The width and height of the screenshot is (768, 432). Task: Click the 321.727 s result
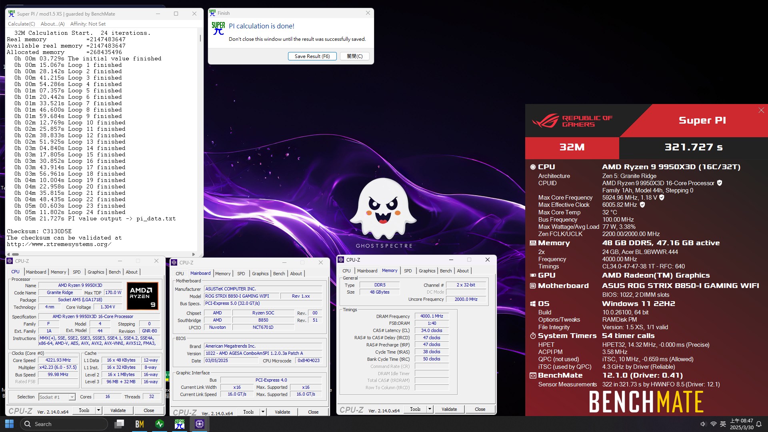tap(693, 147)
